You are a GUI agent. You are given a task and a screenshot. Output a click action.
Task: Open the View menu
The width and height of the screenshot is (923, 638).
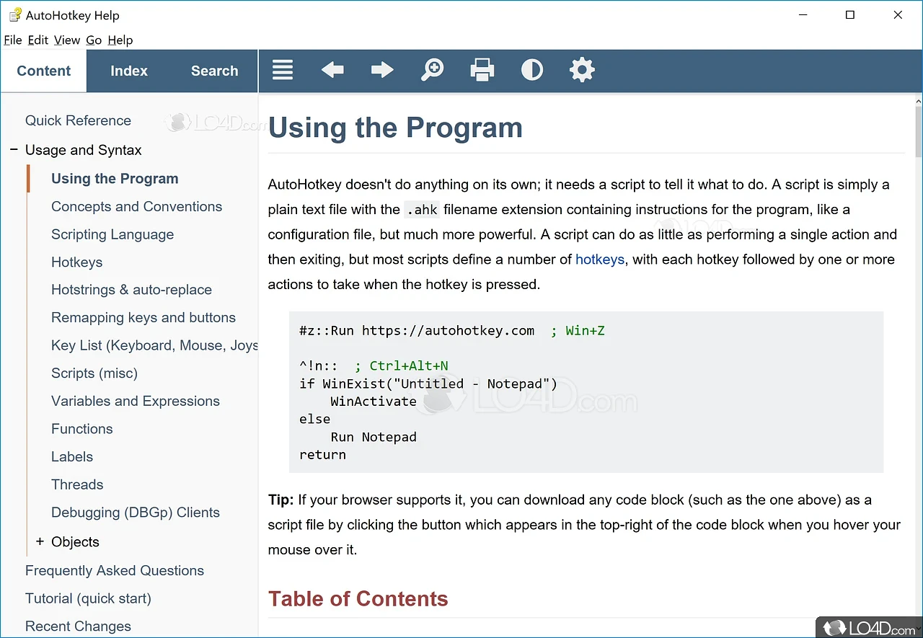tap(67, 40)
